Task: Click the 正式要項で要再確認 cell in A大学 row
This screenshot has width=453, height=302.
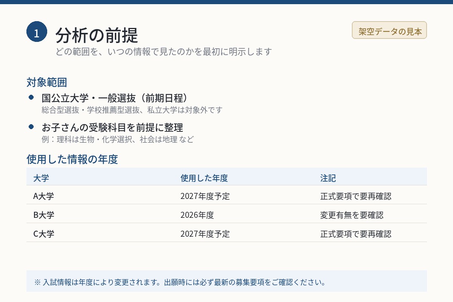Action: [356, 196]
